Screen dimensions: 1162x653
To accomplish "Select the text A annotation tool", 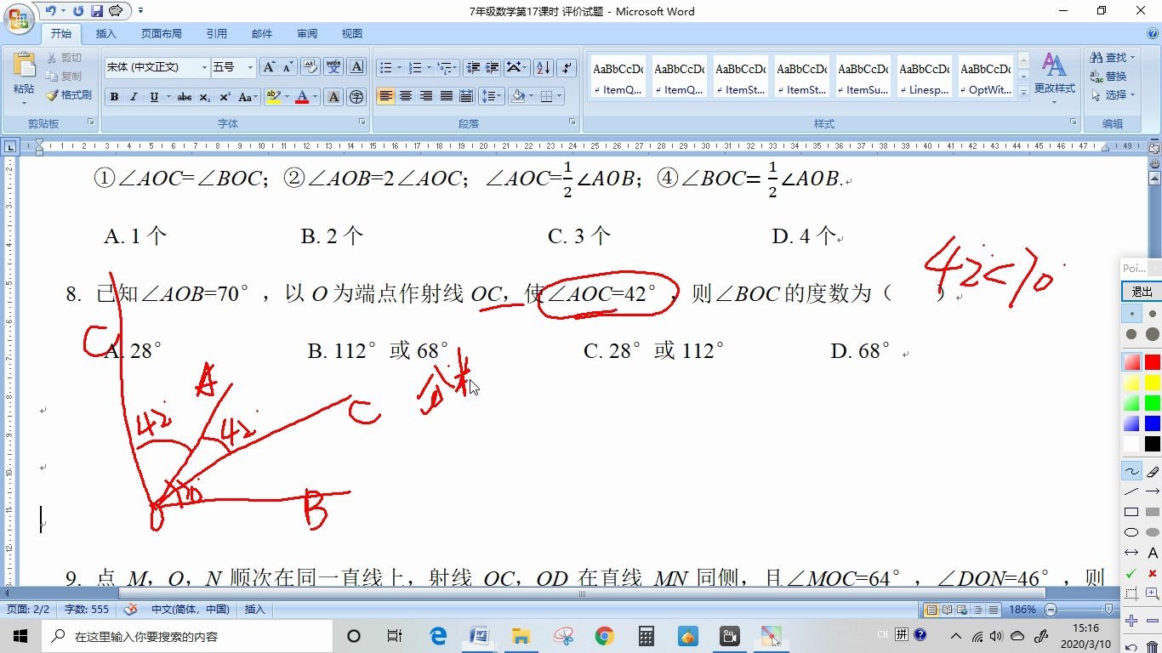I will 1153,553.
